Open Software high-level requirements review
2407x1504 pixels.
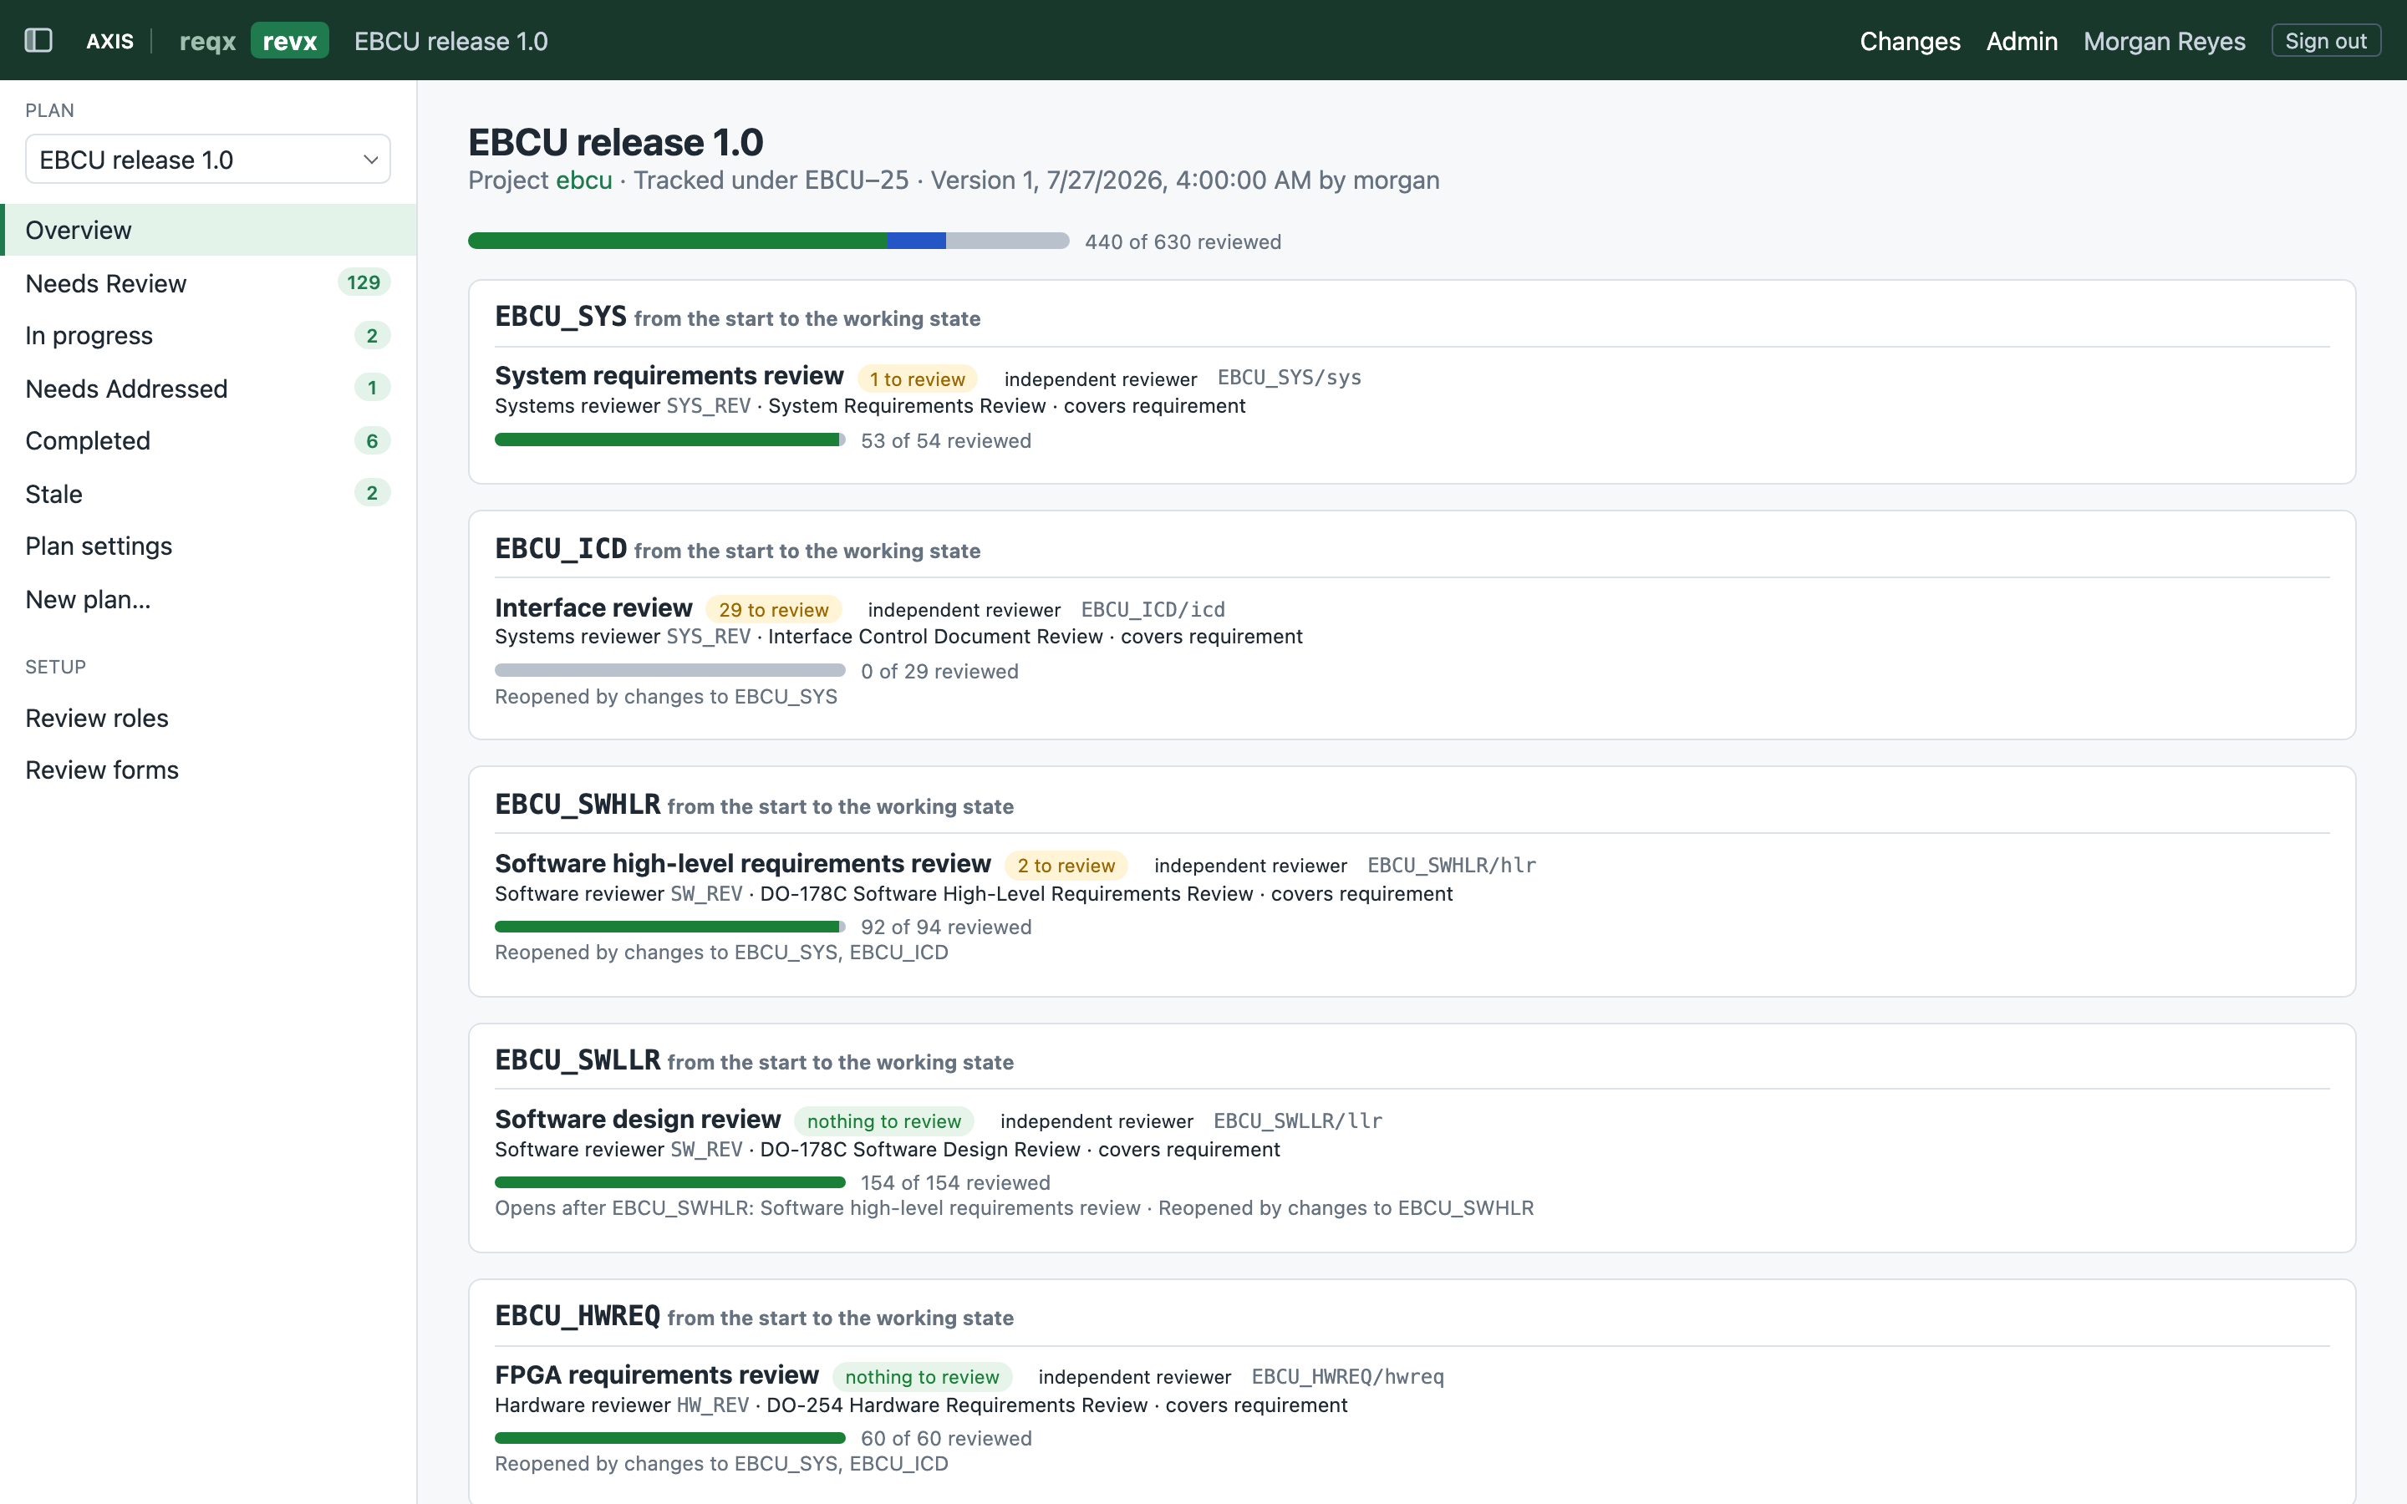[742, 863]
